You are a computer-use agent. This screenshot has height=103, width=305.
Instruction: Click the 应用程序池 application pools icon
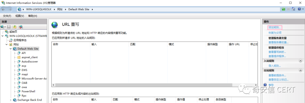coord(11,40)
